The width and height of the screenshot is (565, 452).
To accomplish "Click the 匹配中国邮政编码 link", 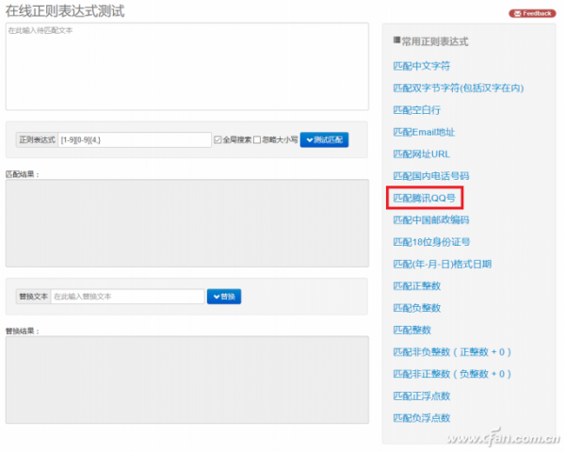I will click(430, 219).
